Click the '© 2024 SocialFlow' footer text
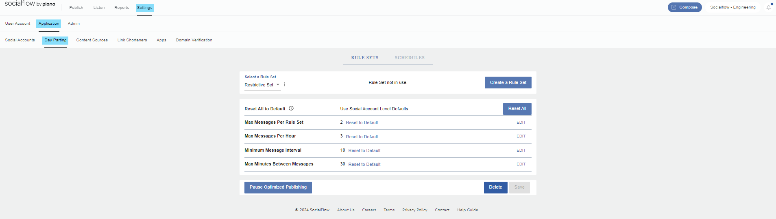 [x=312, y=210]
